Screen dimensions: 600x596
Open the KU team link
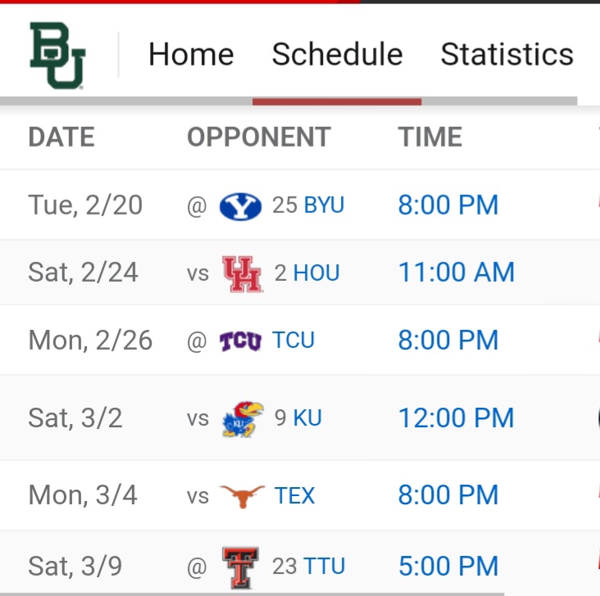[x=307, y=418]
